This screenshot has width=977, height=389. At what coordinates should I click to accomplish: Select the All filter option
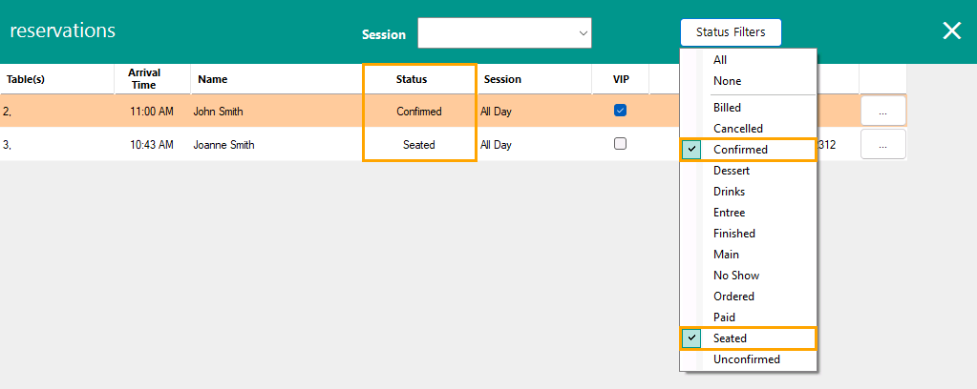pyautogui.click(x=720, y=60)
